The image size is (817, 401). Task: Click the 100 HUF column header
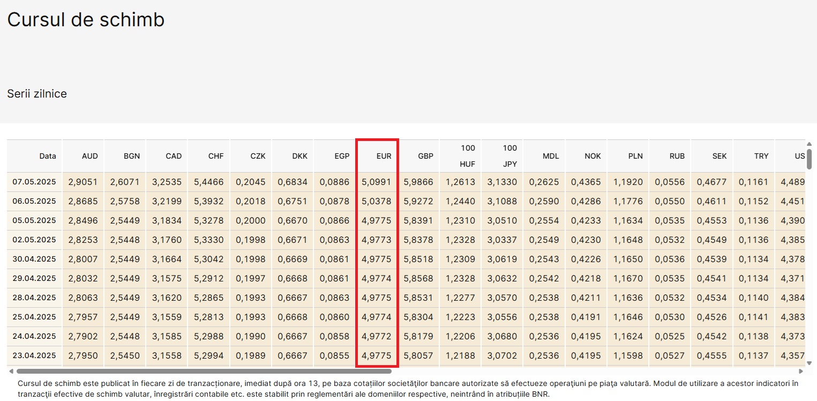[467, 156]
